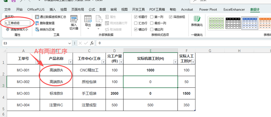Screen dimensions: 271x117
Task: Select cell with value 1500
Action: tap(186, 93)
